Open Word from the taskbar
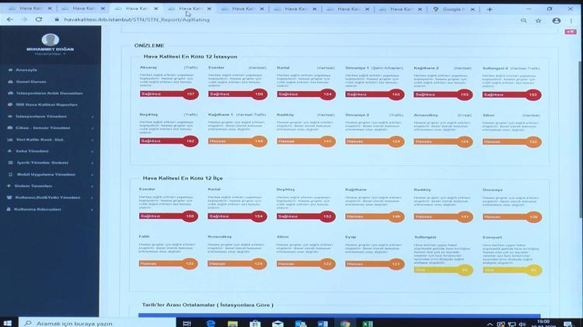 pos(323,323)
